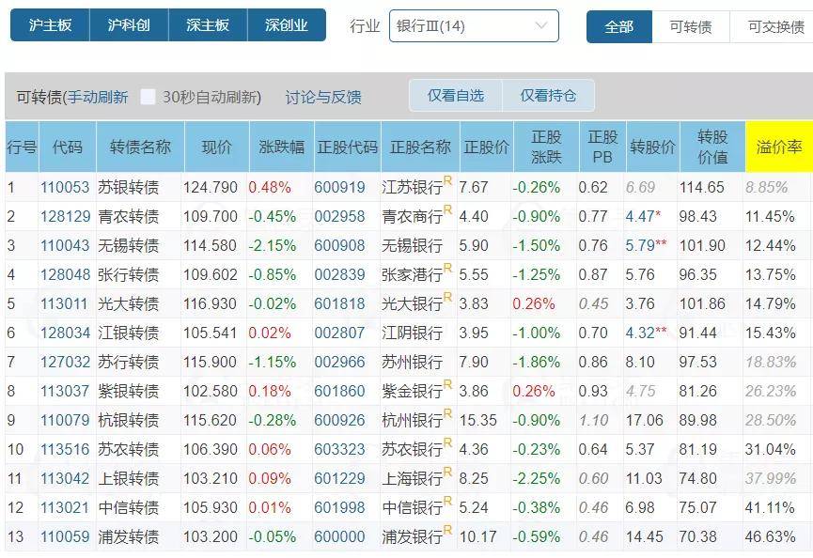Toggle the 30秒自动刷新 checkbox
Screen dimensions: 813x558
[x=148, y=97]
